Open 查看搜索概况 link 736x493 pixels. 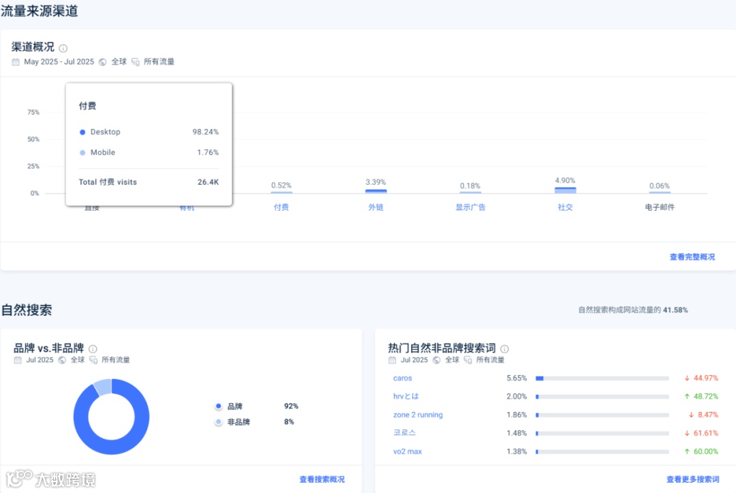coord(322,479)
